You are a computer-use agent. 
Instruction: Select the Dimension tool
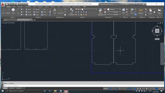[x=60, y=11]
